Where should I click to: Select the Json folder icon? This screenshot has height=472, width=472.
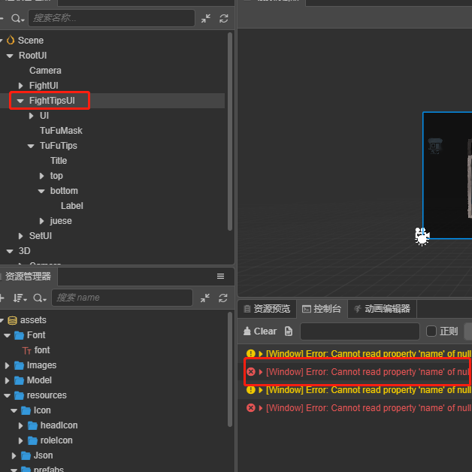(x=26, y=455)
